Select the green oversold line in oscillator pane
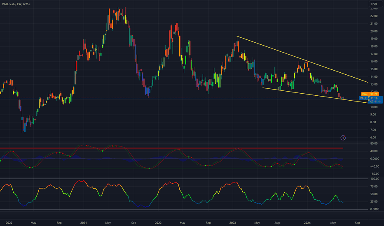384x226 pixels. tap(171, 169)
